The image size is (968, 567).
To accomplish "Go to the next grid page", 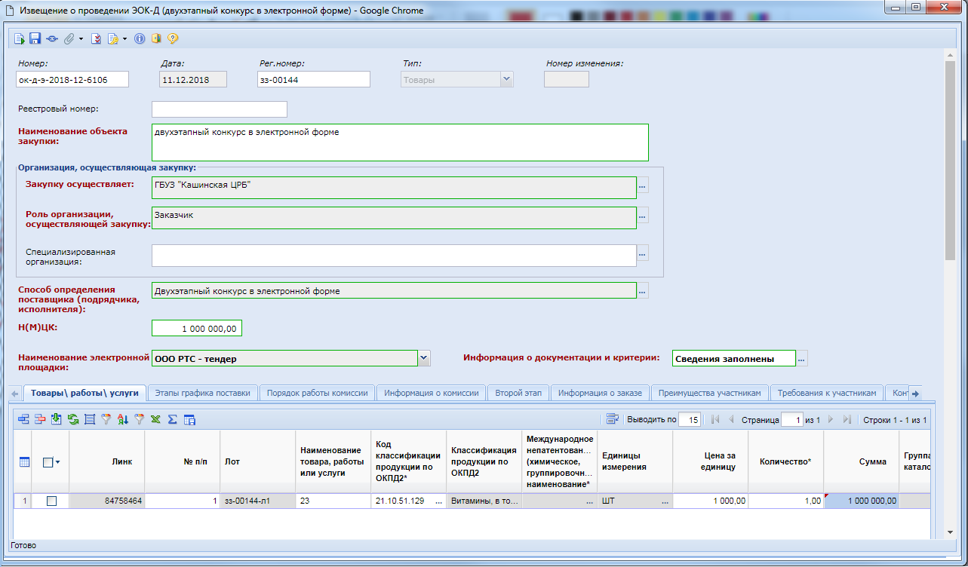I will [831, 418].
